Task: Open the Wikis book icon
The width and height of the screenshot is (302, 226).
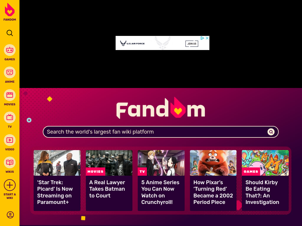Action: [x=10, y=162]
